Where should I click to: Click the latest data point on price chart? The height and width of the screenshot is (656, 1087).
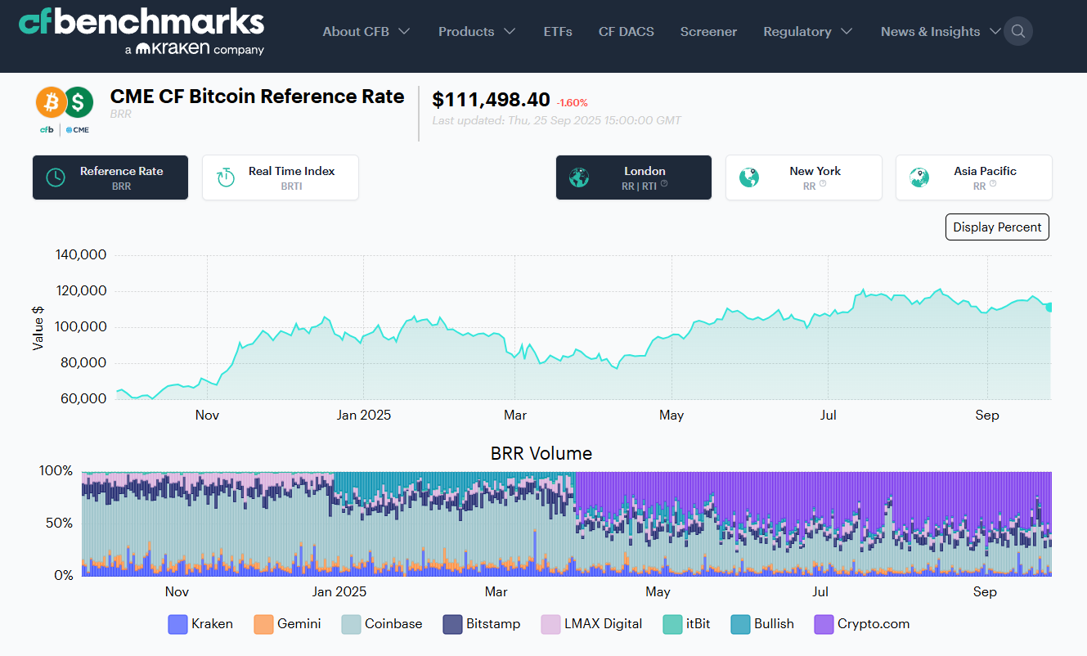click(1049, 307)
